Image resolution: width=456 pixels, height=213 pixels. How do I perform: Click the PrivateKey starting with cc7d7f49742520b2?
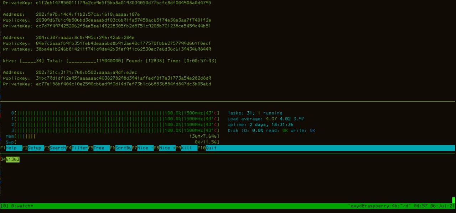click(124, 26)
